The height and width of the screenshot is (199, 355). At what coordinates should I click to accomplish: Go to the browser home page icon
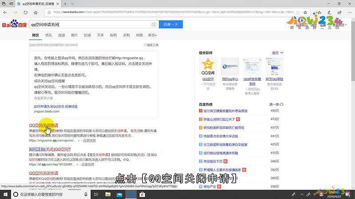click(36, 12)
